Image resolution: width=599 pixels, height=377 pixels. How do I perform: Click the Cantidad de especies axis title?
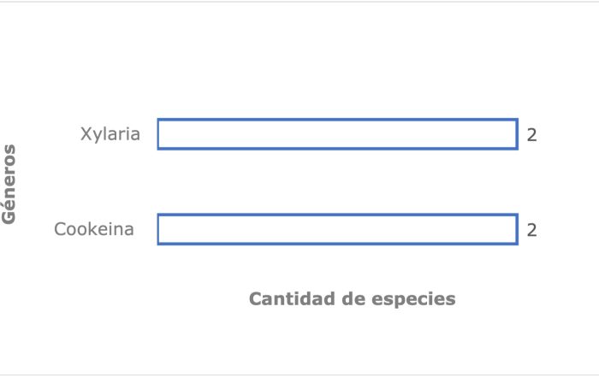coord(353,298)
